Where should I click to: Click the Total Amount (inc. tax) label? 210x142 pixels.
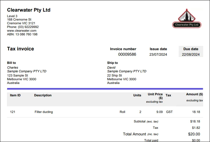[141, 134]
